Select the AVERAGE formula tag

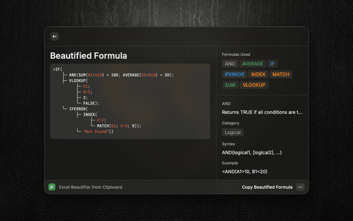(x=253, y=64)
